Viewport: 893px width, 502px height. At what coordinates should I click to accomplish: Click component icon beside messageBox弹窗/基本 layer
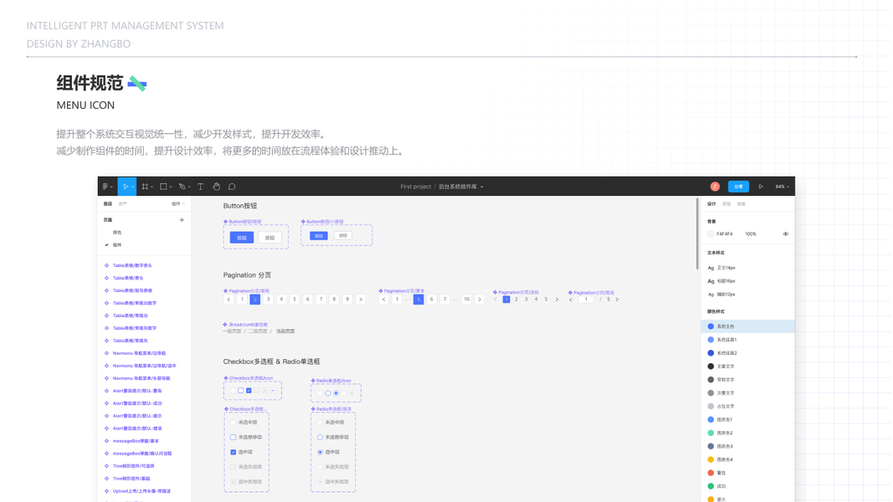[x=106, y=441]
